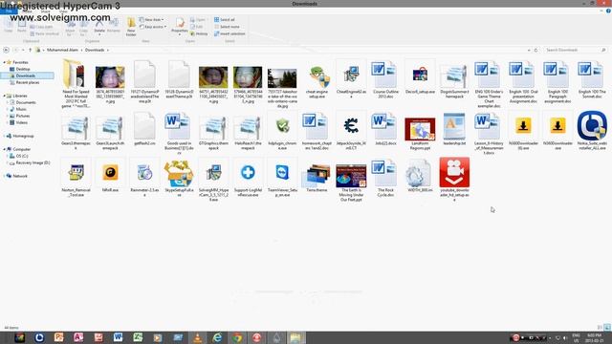Click Invert selection in the ribbon
This screenshot has width=612, height=344.
pos(229,33)
